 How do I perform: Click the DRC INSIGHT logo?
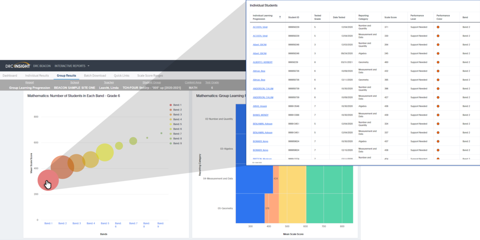[18, 66]
